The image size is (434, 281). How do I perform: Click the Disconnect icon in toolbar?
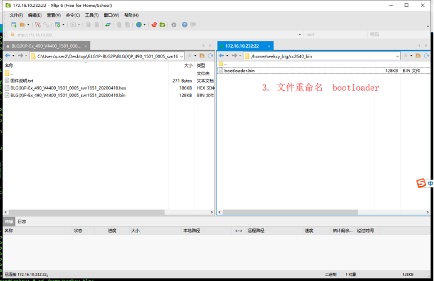coord(38,25)
